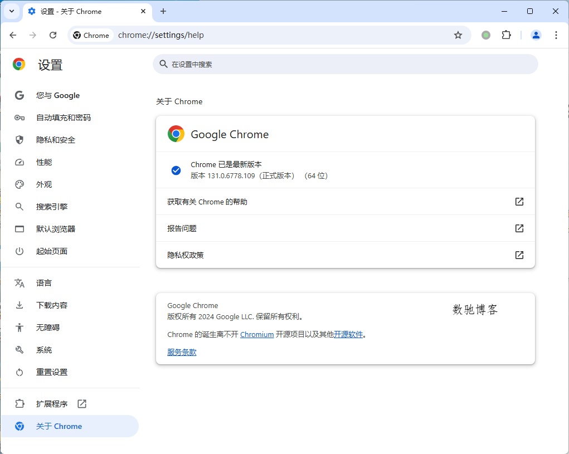Open 起始页面 settings section
Image resolution: width=569 pixels, height=454 pixels.
click(x=70, y=251)
